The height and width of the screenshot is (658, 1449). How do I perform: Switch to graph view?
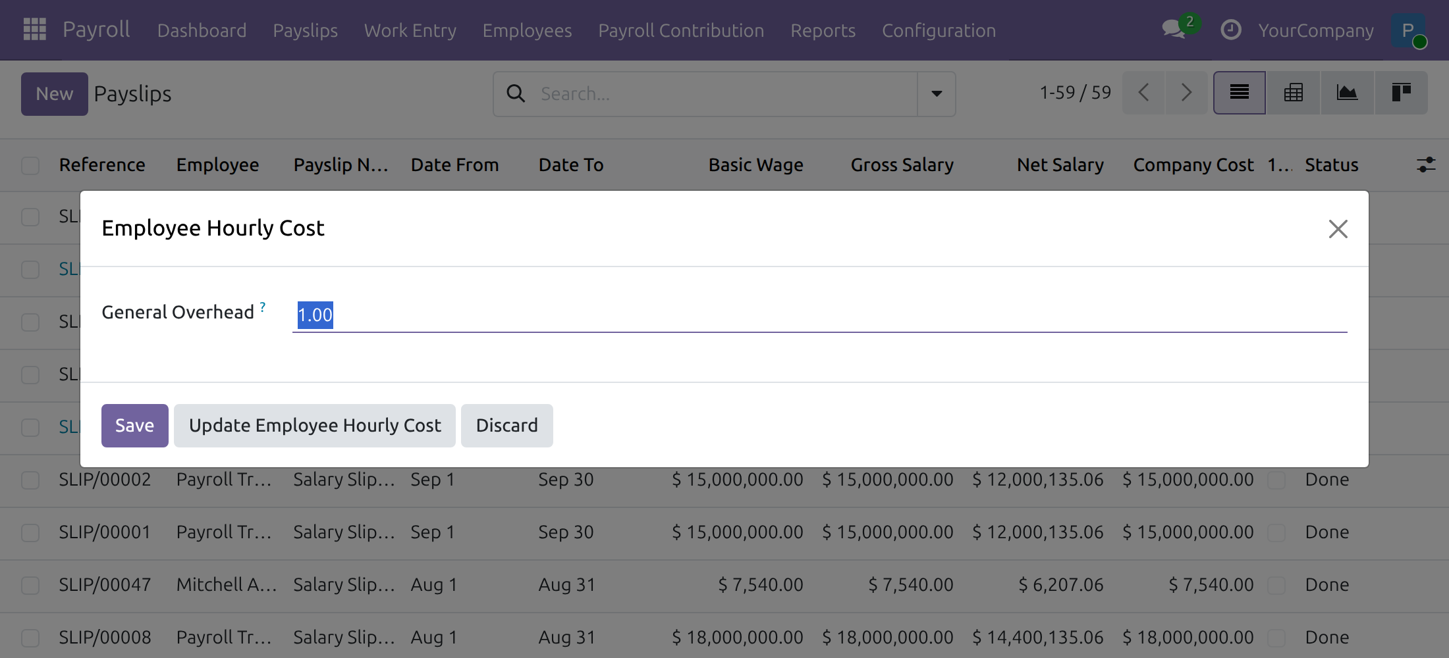click(x=1347, y=93)
